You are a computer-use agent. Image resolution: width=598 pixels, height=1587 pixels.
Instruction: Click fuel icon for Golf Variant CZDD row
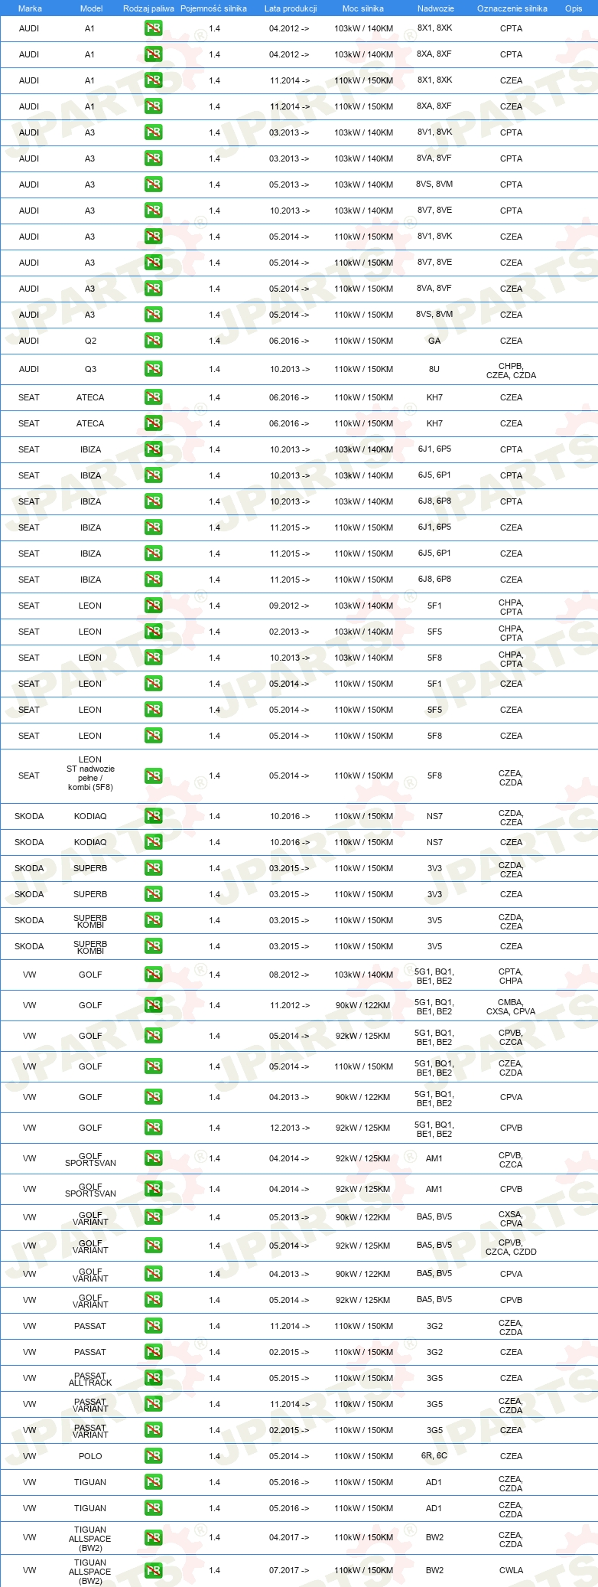coord(153,1246)
